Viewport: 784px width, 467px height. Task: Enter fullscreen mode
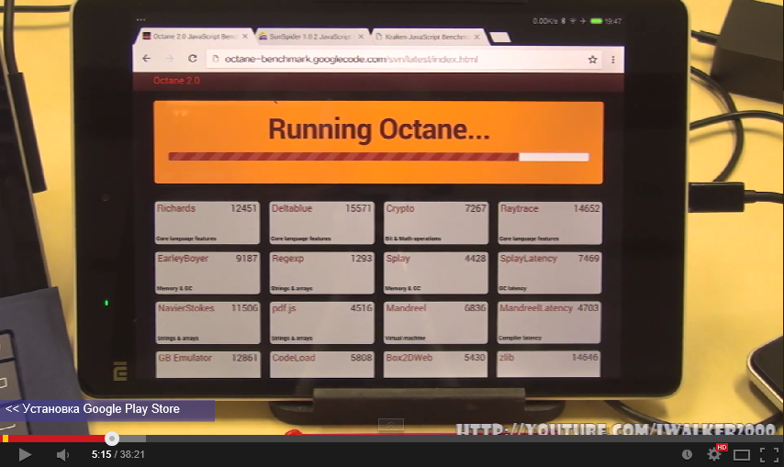coord(767,454)
